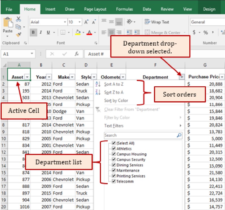This screenshot has height=210, width=225.
Task: Switch to the Data tab
Action: click(x=147, y=9)
